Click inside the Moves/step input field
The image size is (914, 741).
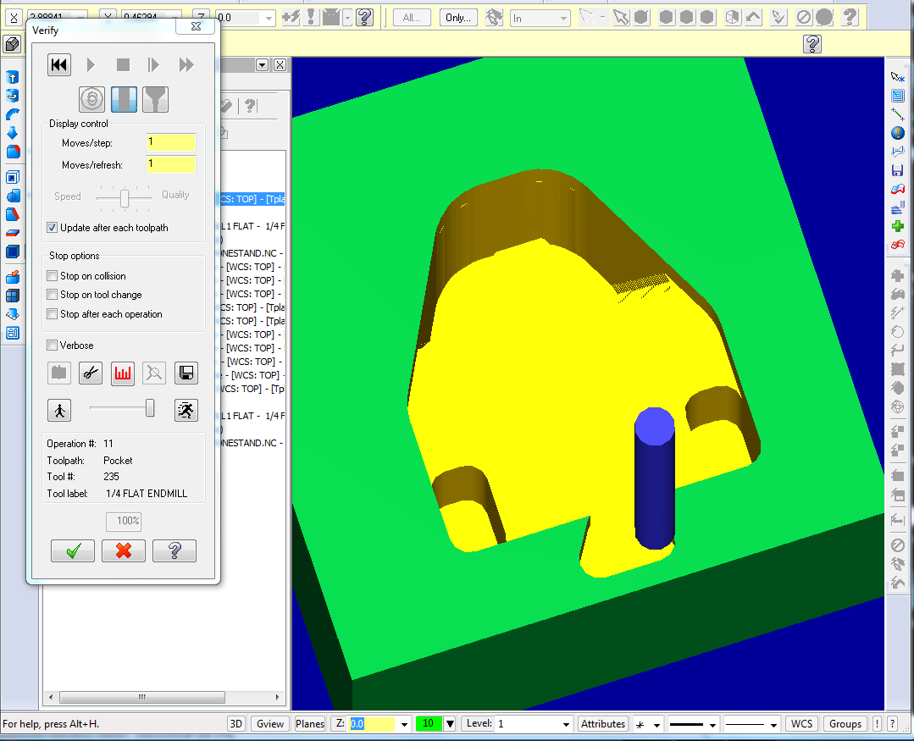pos(171,142)
